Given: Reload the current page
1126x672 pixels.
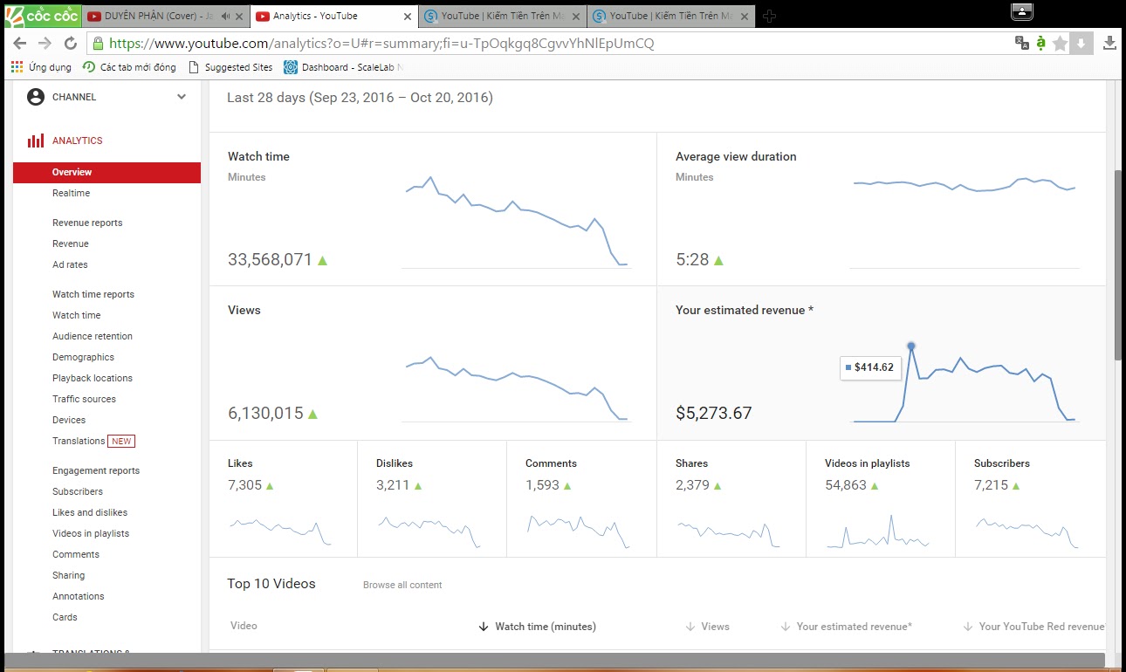Looking at the screenshot, I should 71,44.
